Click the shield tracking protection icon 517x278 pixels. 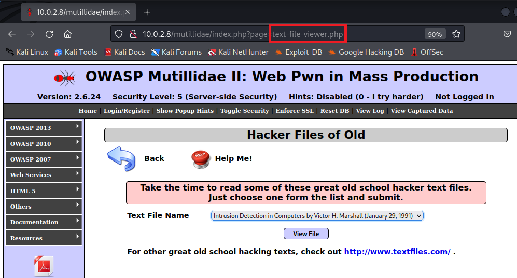pos(119,34)
